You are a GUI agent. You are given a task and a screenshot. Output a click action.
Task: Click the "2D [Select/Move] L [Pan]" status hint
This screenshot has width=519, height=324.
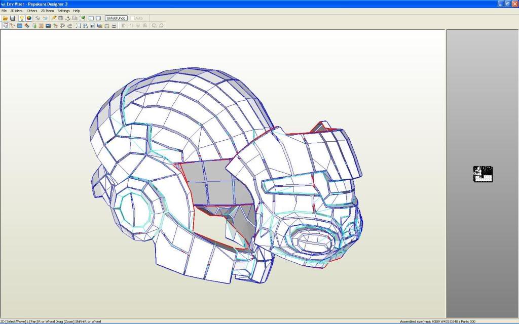19,321
